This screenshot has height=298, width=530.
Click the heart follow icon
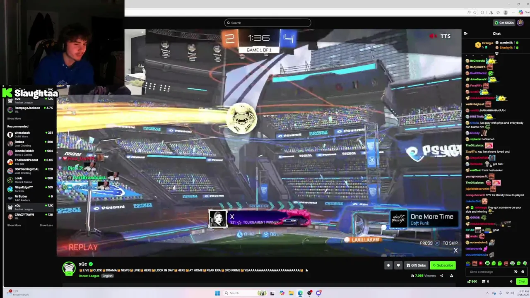pos(398,265)
